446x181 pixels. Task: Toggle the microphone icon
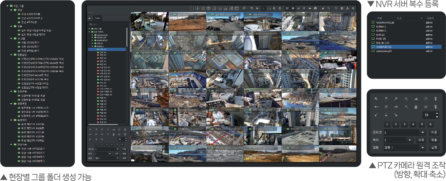point(304,8)
